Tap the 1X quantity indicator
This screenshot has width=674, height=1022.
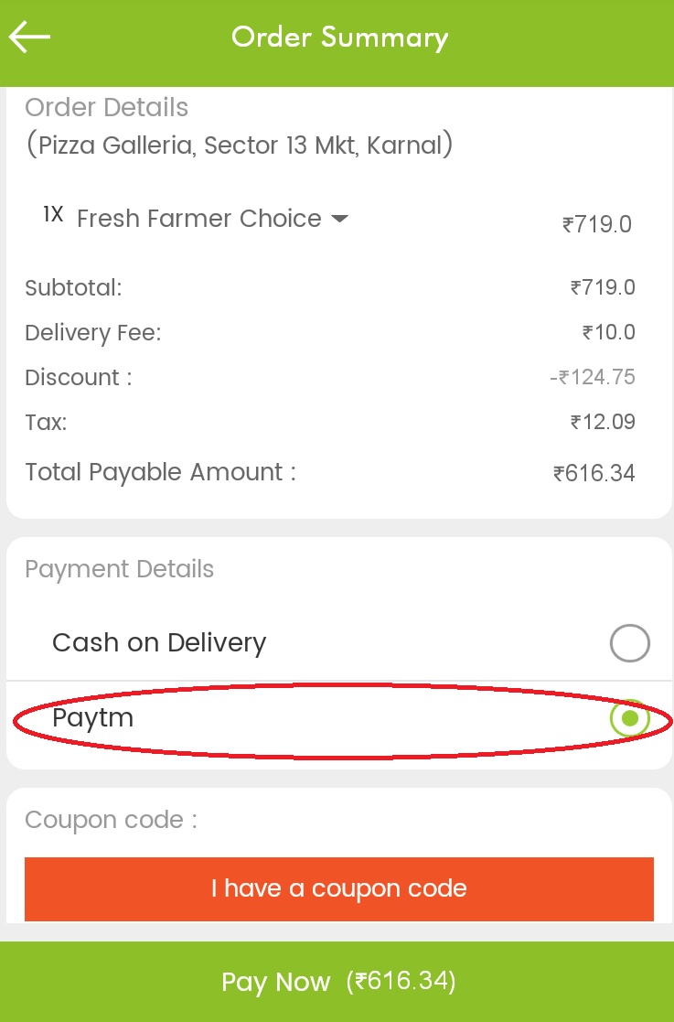tap(53, 216)
